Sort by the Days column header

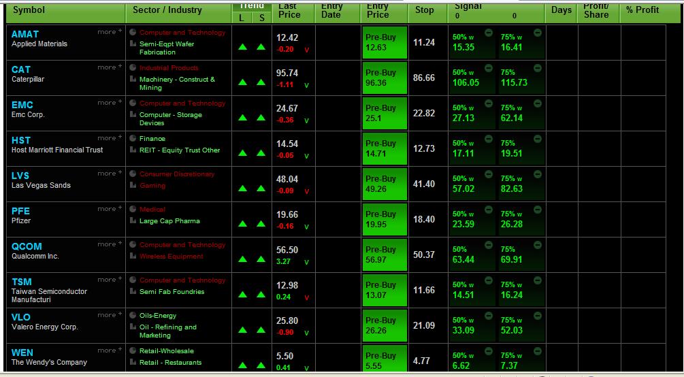[561, 10]
